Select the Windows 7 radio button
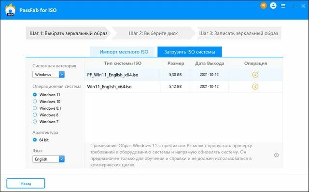The image size is (309, 192). [35, 122]
